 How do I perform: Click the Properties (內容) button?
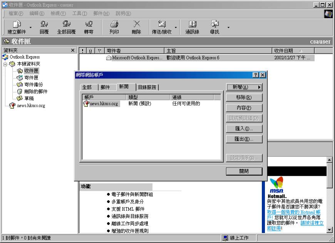click(x=244, y=108)
